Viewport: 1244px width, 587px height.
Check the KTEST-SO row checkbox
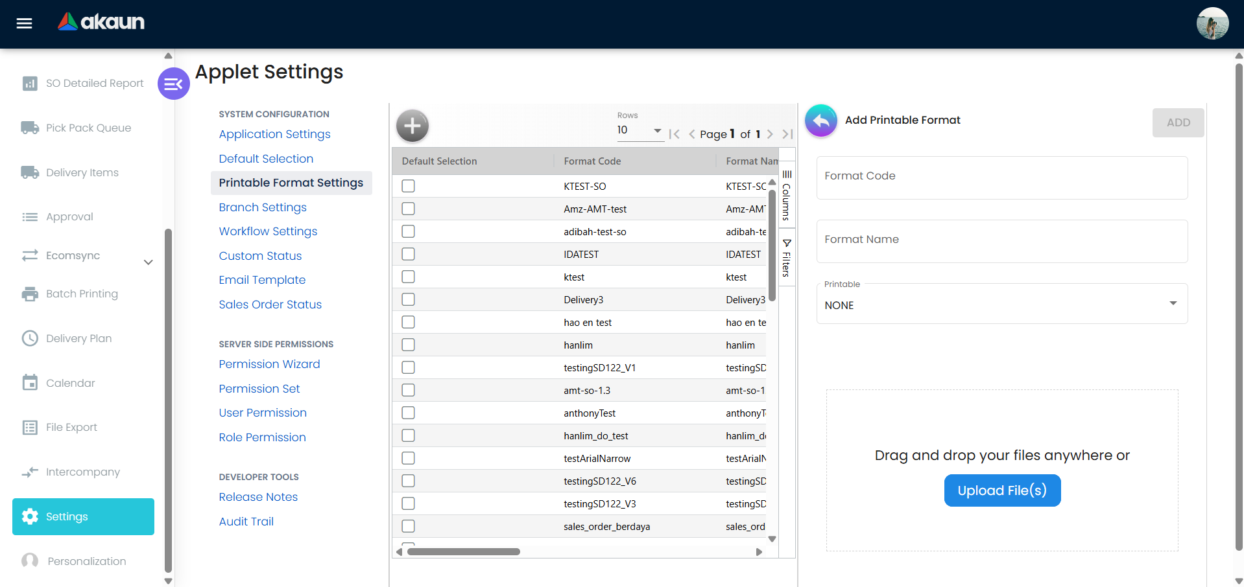(x=408, y=187)
